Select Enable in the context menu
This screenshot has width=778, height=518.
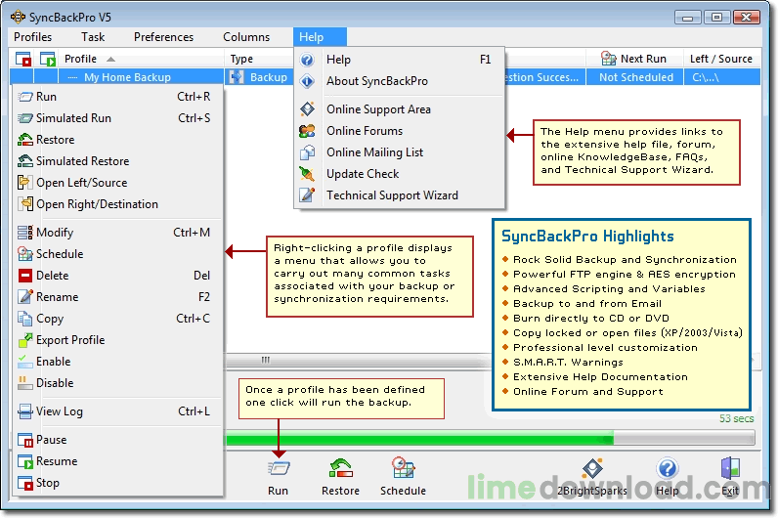118,362
